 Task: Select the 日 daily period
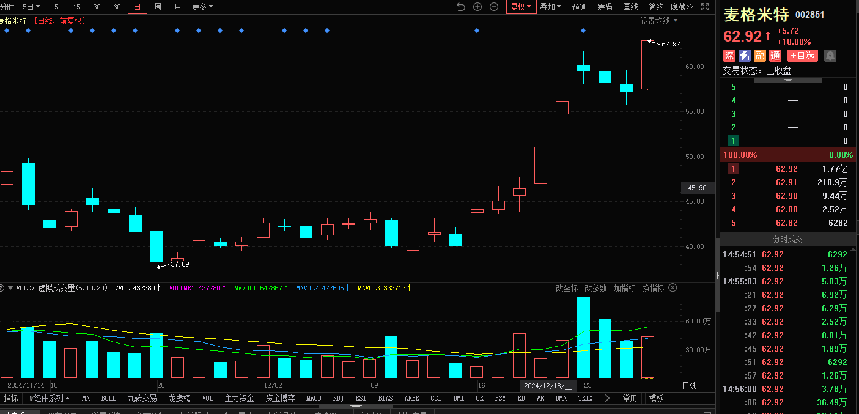tap(138, 7)
